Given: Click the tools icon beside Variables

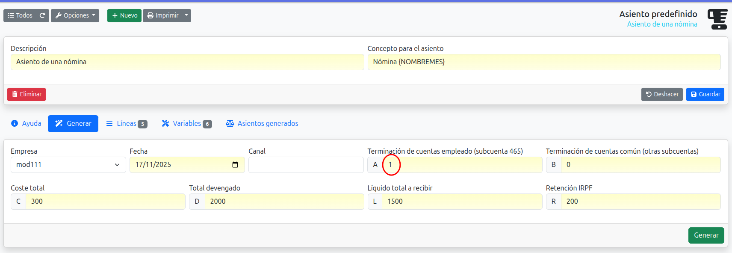Looking at the screenshot, I should point(165,124).
